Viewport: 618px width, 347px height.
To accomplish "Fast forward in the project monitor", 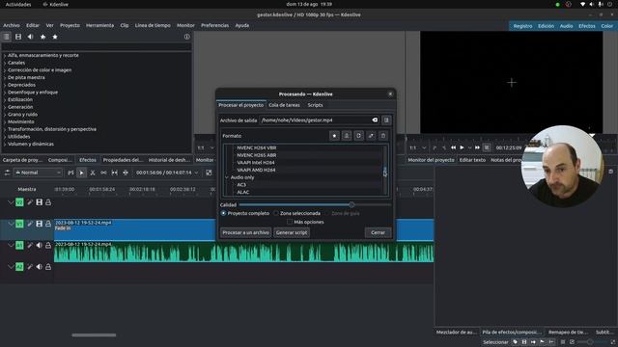I will [x=477, y=147].
